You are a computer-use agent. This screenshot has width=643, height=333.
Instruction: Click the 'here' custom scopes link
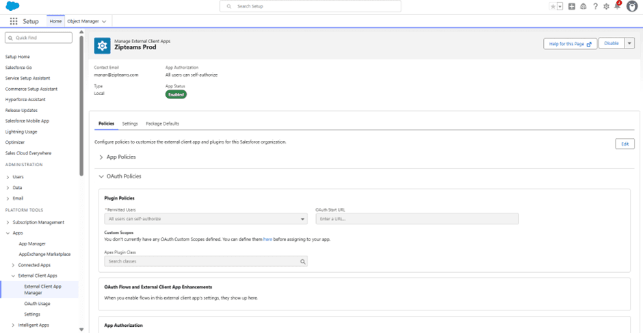267,239
